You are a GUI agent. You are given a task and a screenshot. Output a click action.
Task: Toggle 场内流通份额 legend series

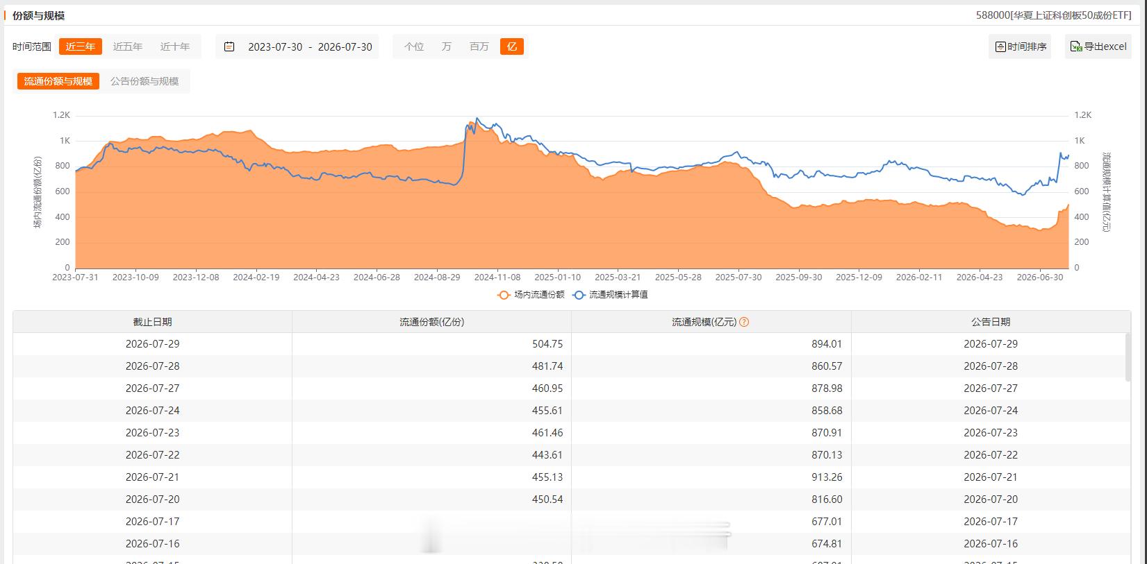(x=531, y=294)
